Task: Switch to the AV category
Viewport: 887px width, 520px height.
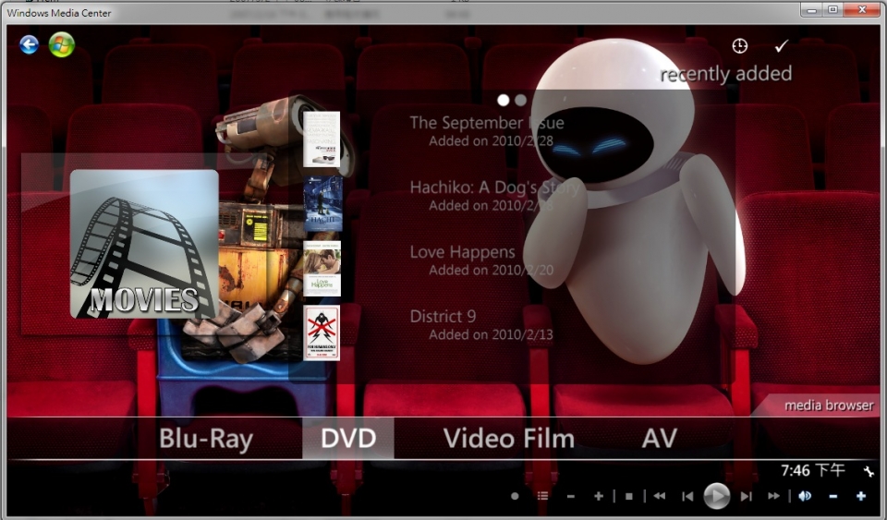Action: click(x=660, y=439)
